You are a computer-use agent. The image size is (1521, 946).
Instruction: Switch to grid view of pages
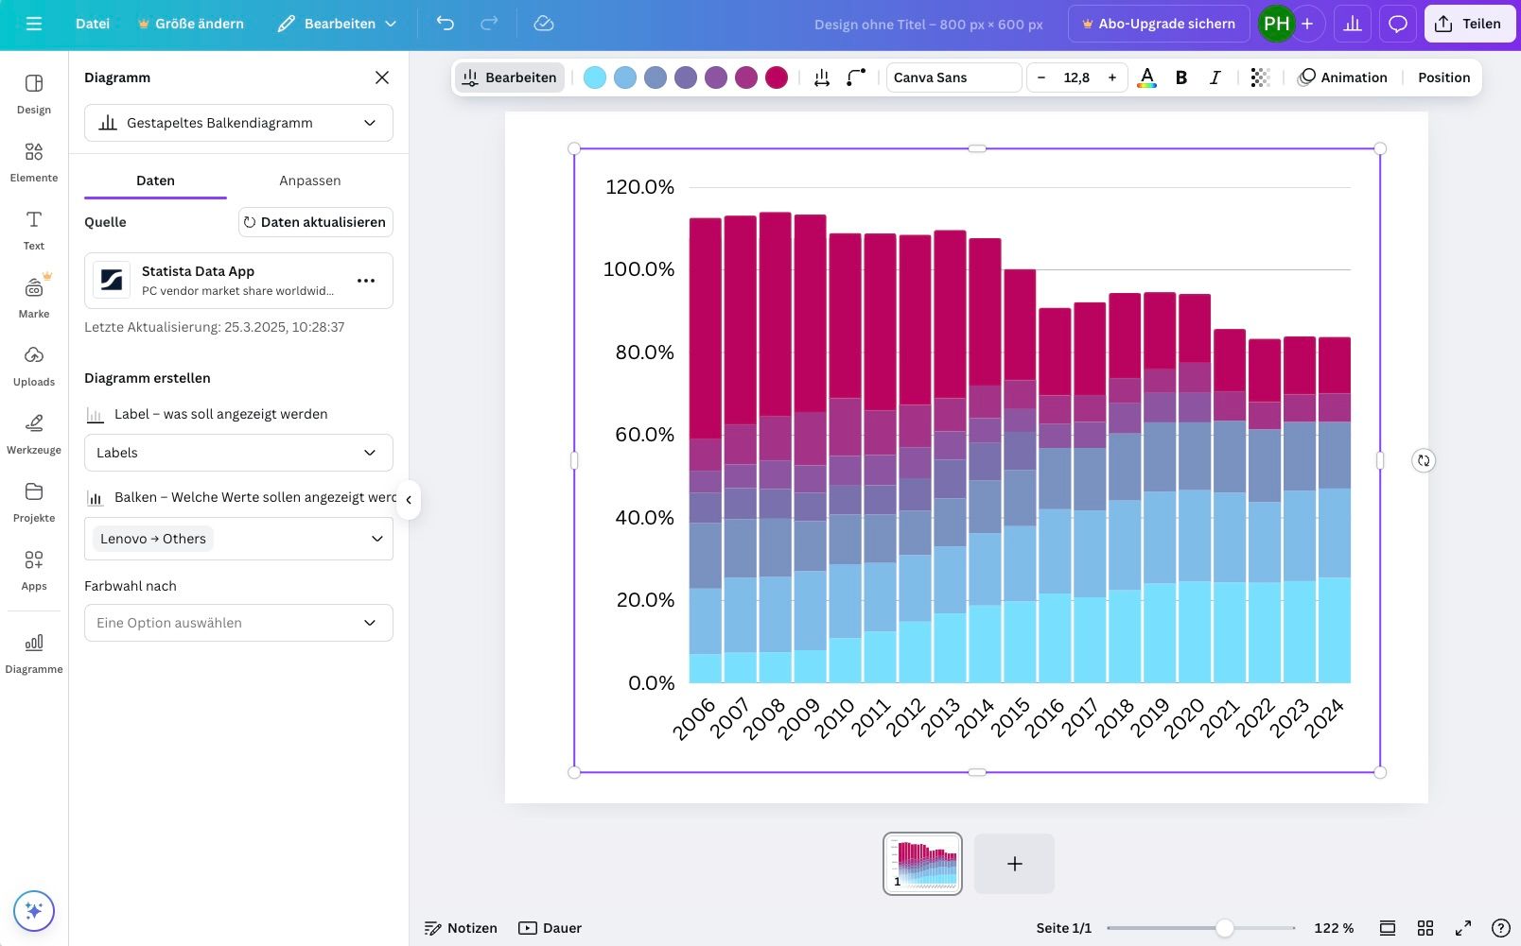pos(1425,928)
